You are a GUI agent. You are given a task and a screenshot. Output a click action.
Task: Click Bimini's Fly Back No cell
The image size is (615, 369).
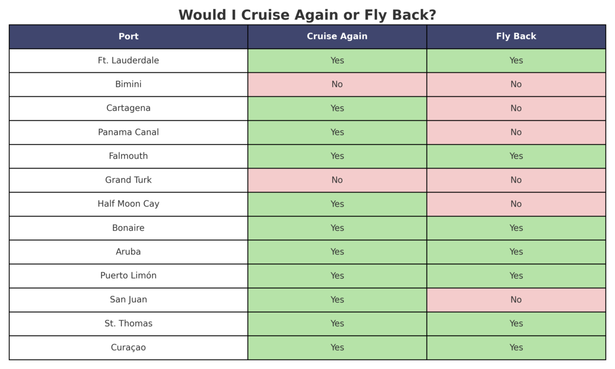click(x=516, y=84)
